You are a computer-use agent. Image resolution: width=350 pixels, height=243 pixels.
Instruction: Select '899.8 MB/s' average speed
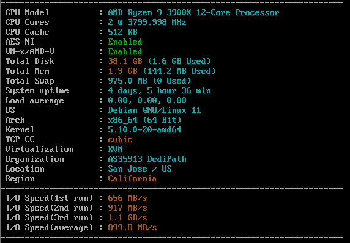point(132,228)
